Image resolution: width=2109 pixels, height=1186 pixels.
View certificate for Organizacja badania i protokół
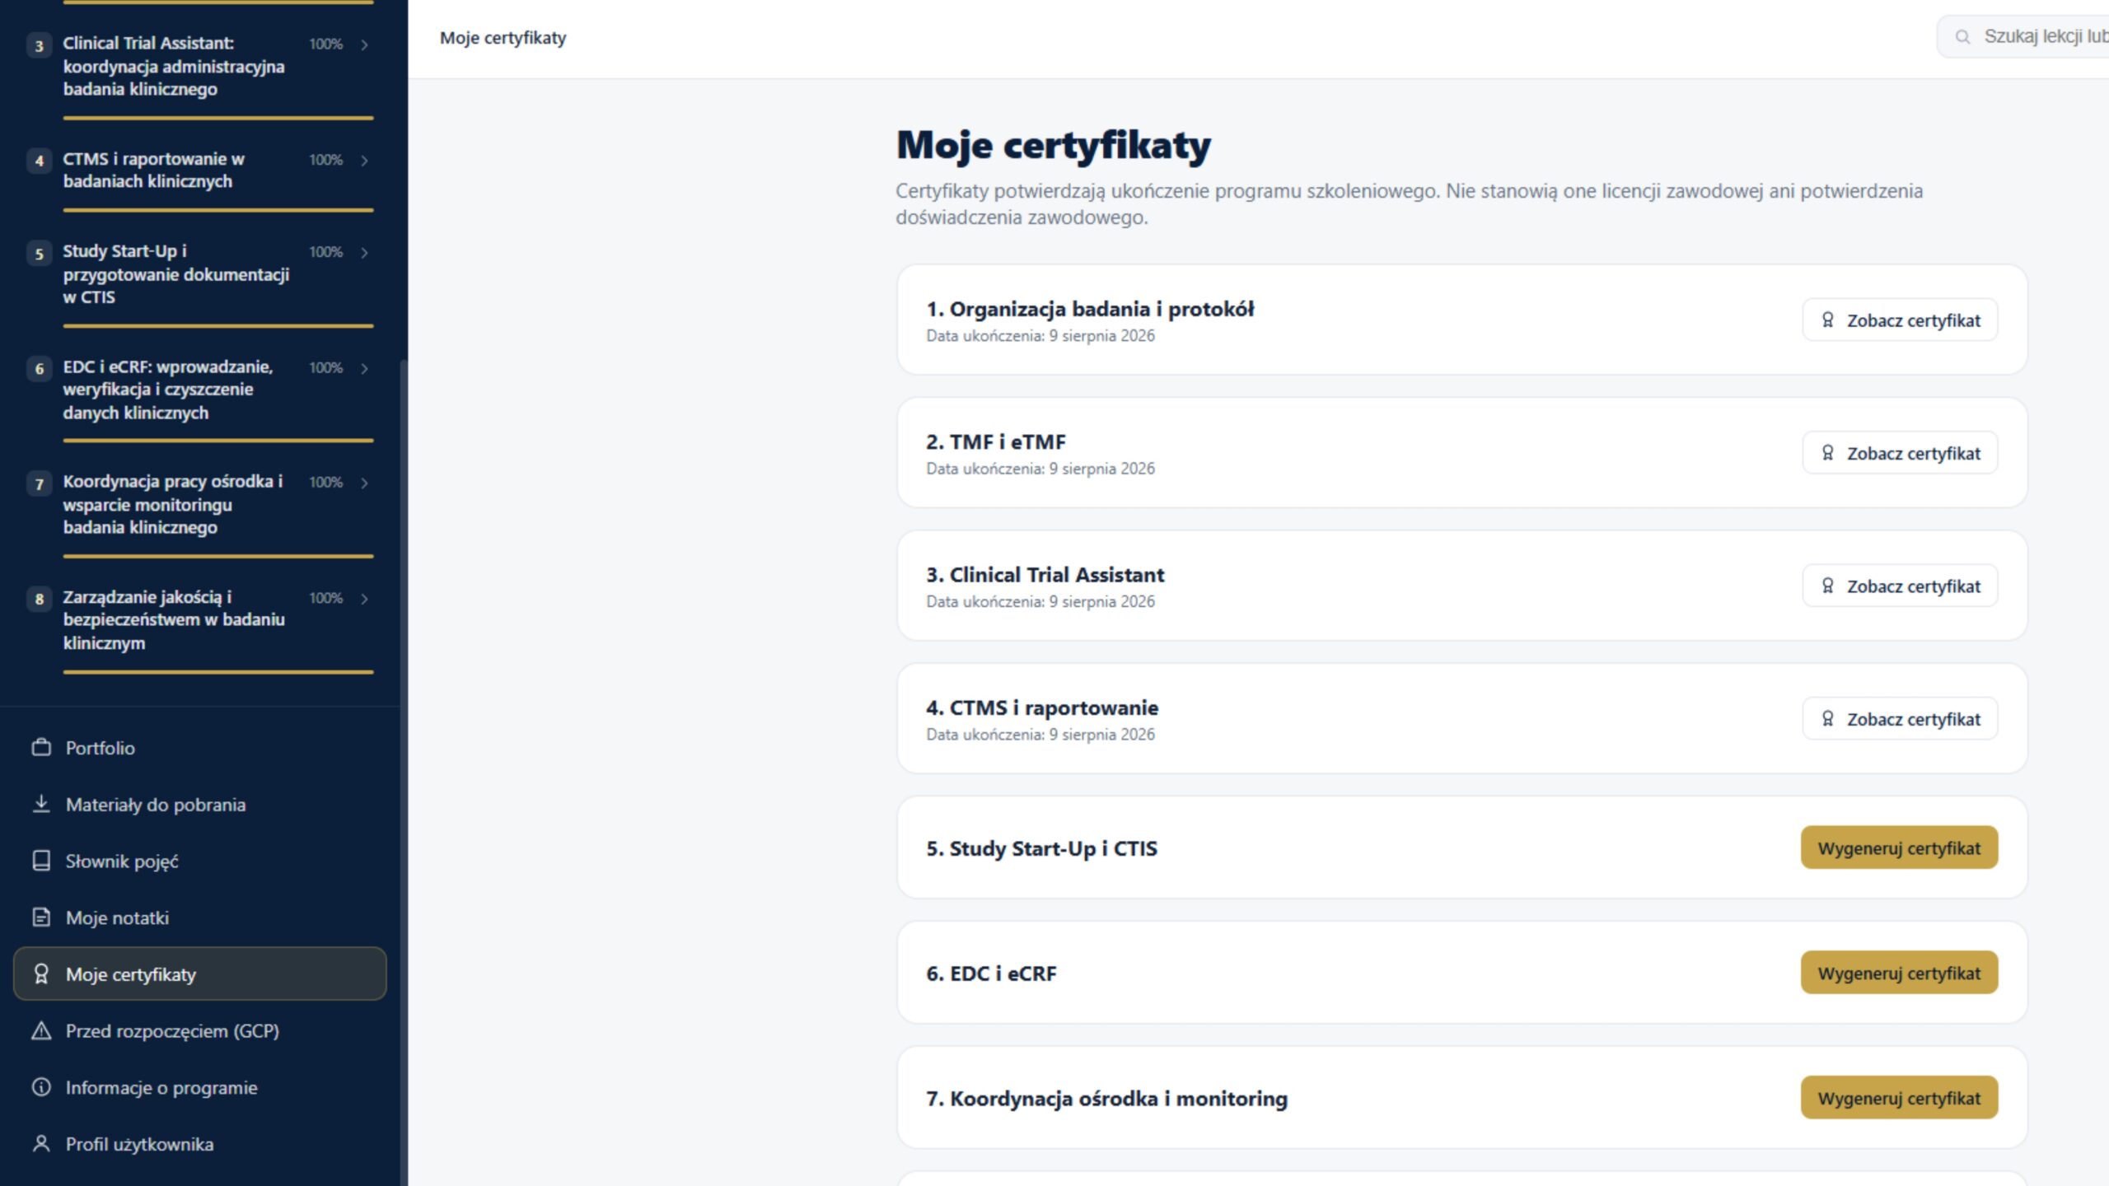1900,320
